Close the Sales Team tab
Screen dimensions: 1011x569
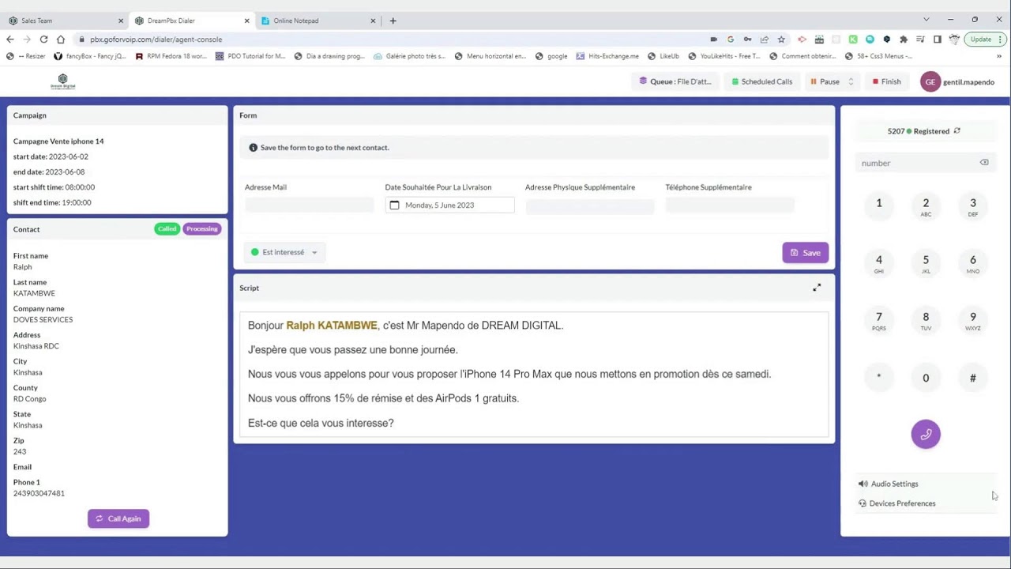pos(121,21)
